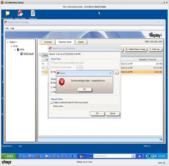Select KIMD (local) in the tree
This screenshot has width=169, height=166.
click(28, 54)
